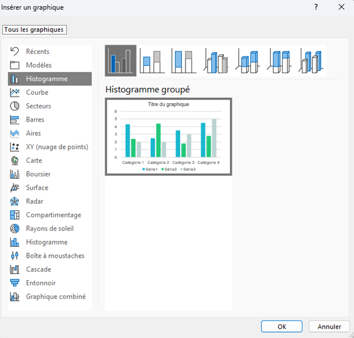
Task: Click the Graphique combiné label
Action: coord(56,296)
